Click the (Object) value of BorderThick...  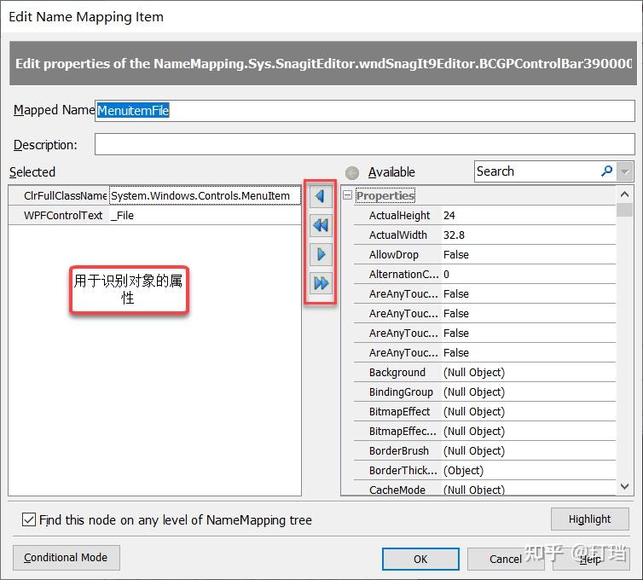point(463,471)
